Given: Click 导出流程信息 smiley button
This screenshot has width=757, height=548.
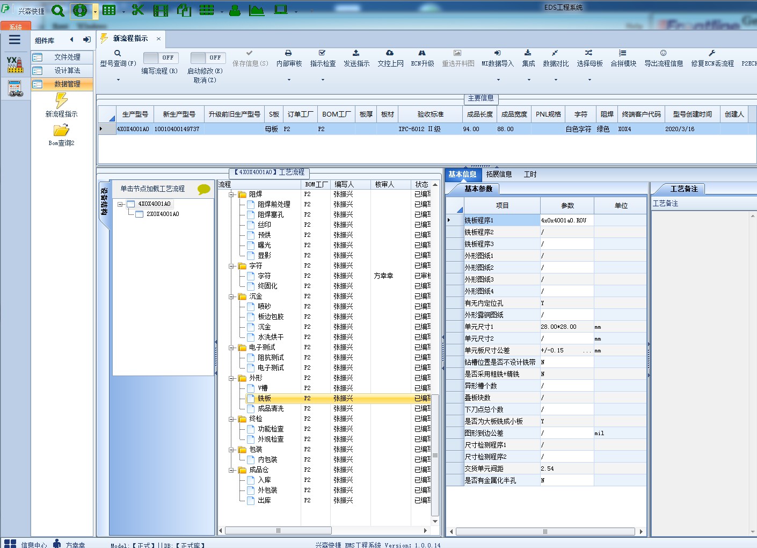Looking at the screenshot, I should coord(664,59).
